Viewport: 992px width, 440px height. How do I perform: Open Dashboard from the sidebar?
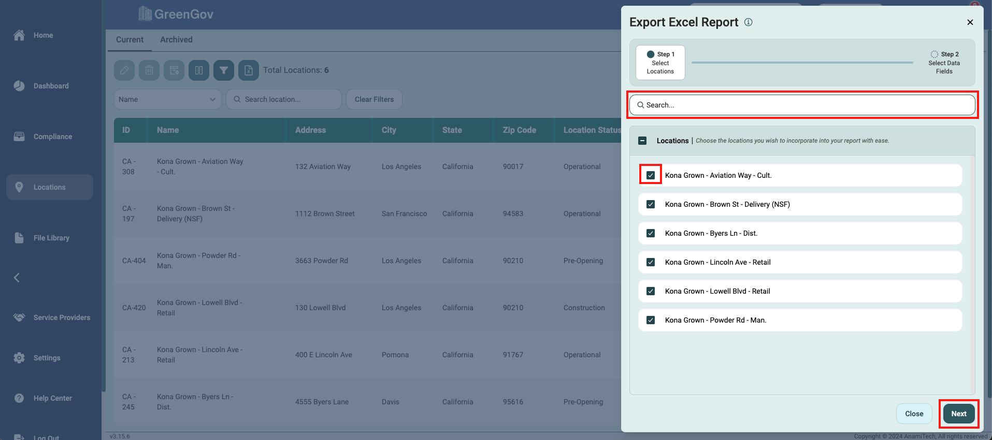[x=50, y=86]
